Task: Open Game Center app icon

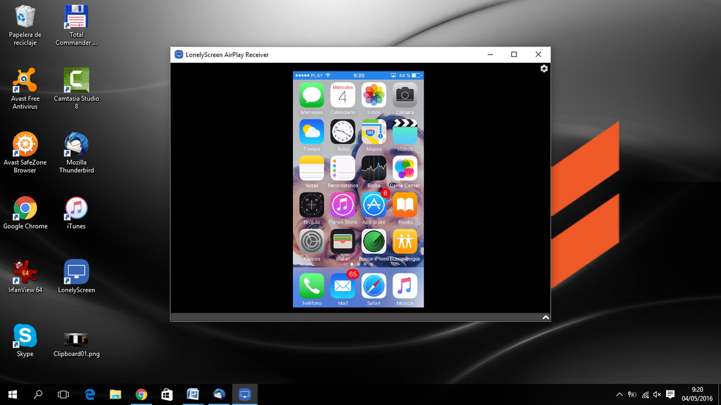Action: [404, 168]
